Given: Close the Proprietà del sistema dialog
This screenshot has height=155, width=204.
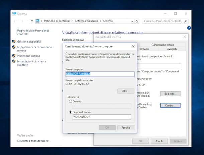Looking at the screenshot, I should [185, 37].
